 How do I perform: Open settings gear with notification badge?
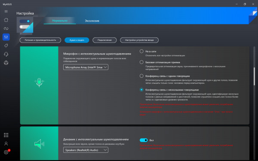(x=6, y=152)
